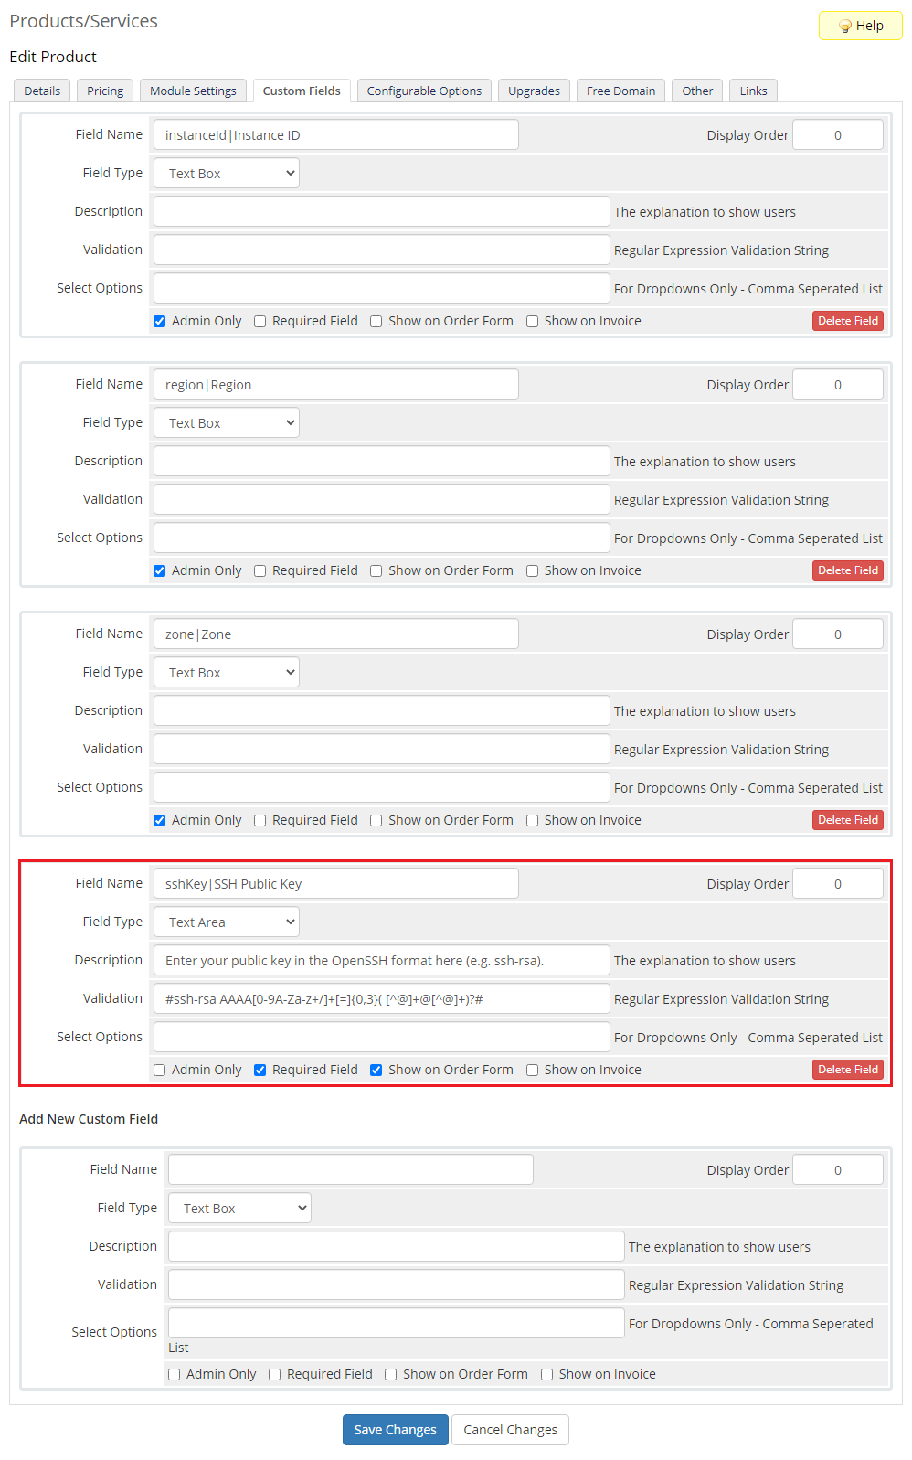Click Cancel Changes button
912x1460 pixels.
tap(510, 1430)
